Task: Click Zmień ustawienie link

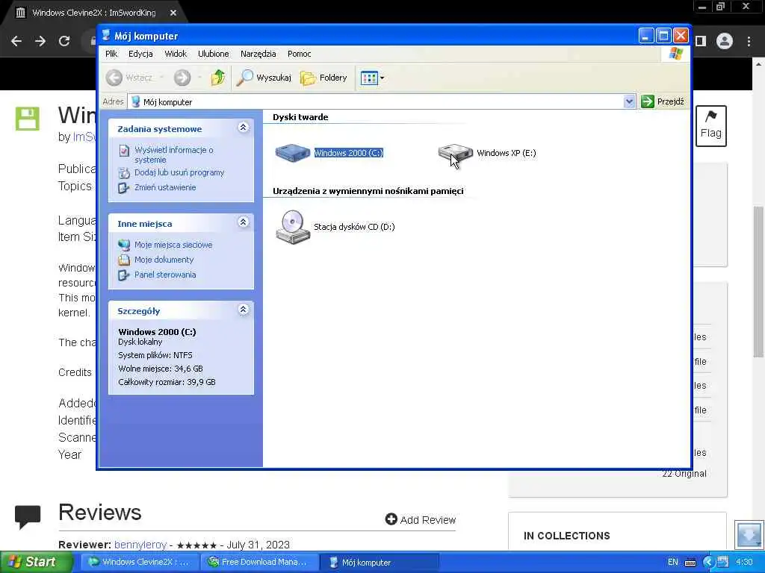Action: [x=165, y=187]
